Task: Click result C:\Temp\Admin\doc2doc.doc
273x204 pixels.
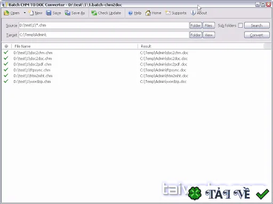Action: click(164, 58)
